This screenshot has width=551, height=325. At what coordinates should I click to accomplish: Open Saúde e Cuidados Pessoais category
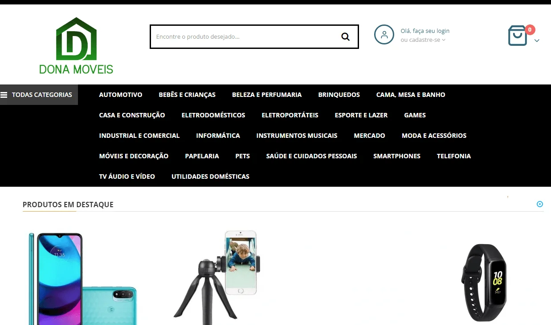click(x=312, y=156)
